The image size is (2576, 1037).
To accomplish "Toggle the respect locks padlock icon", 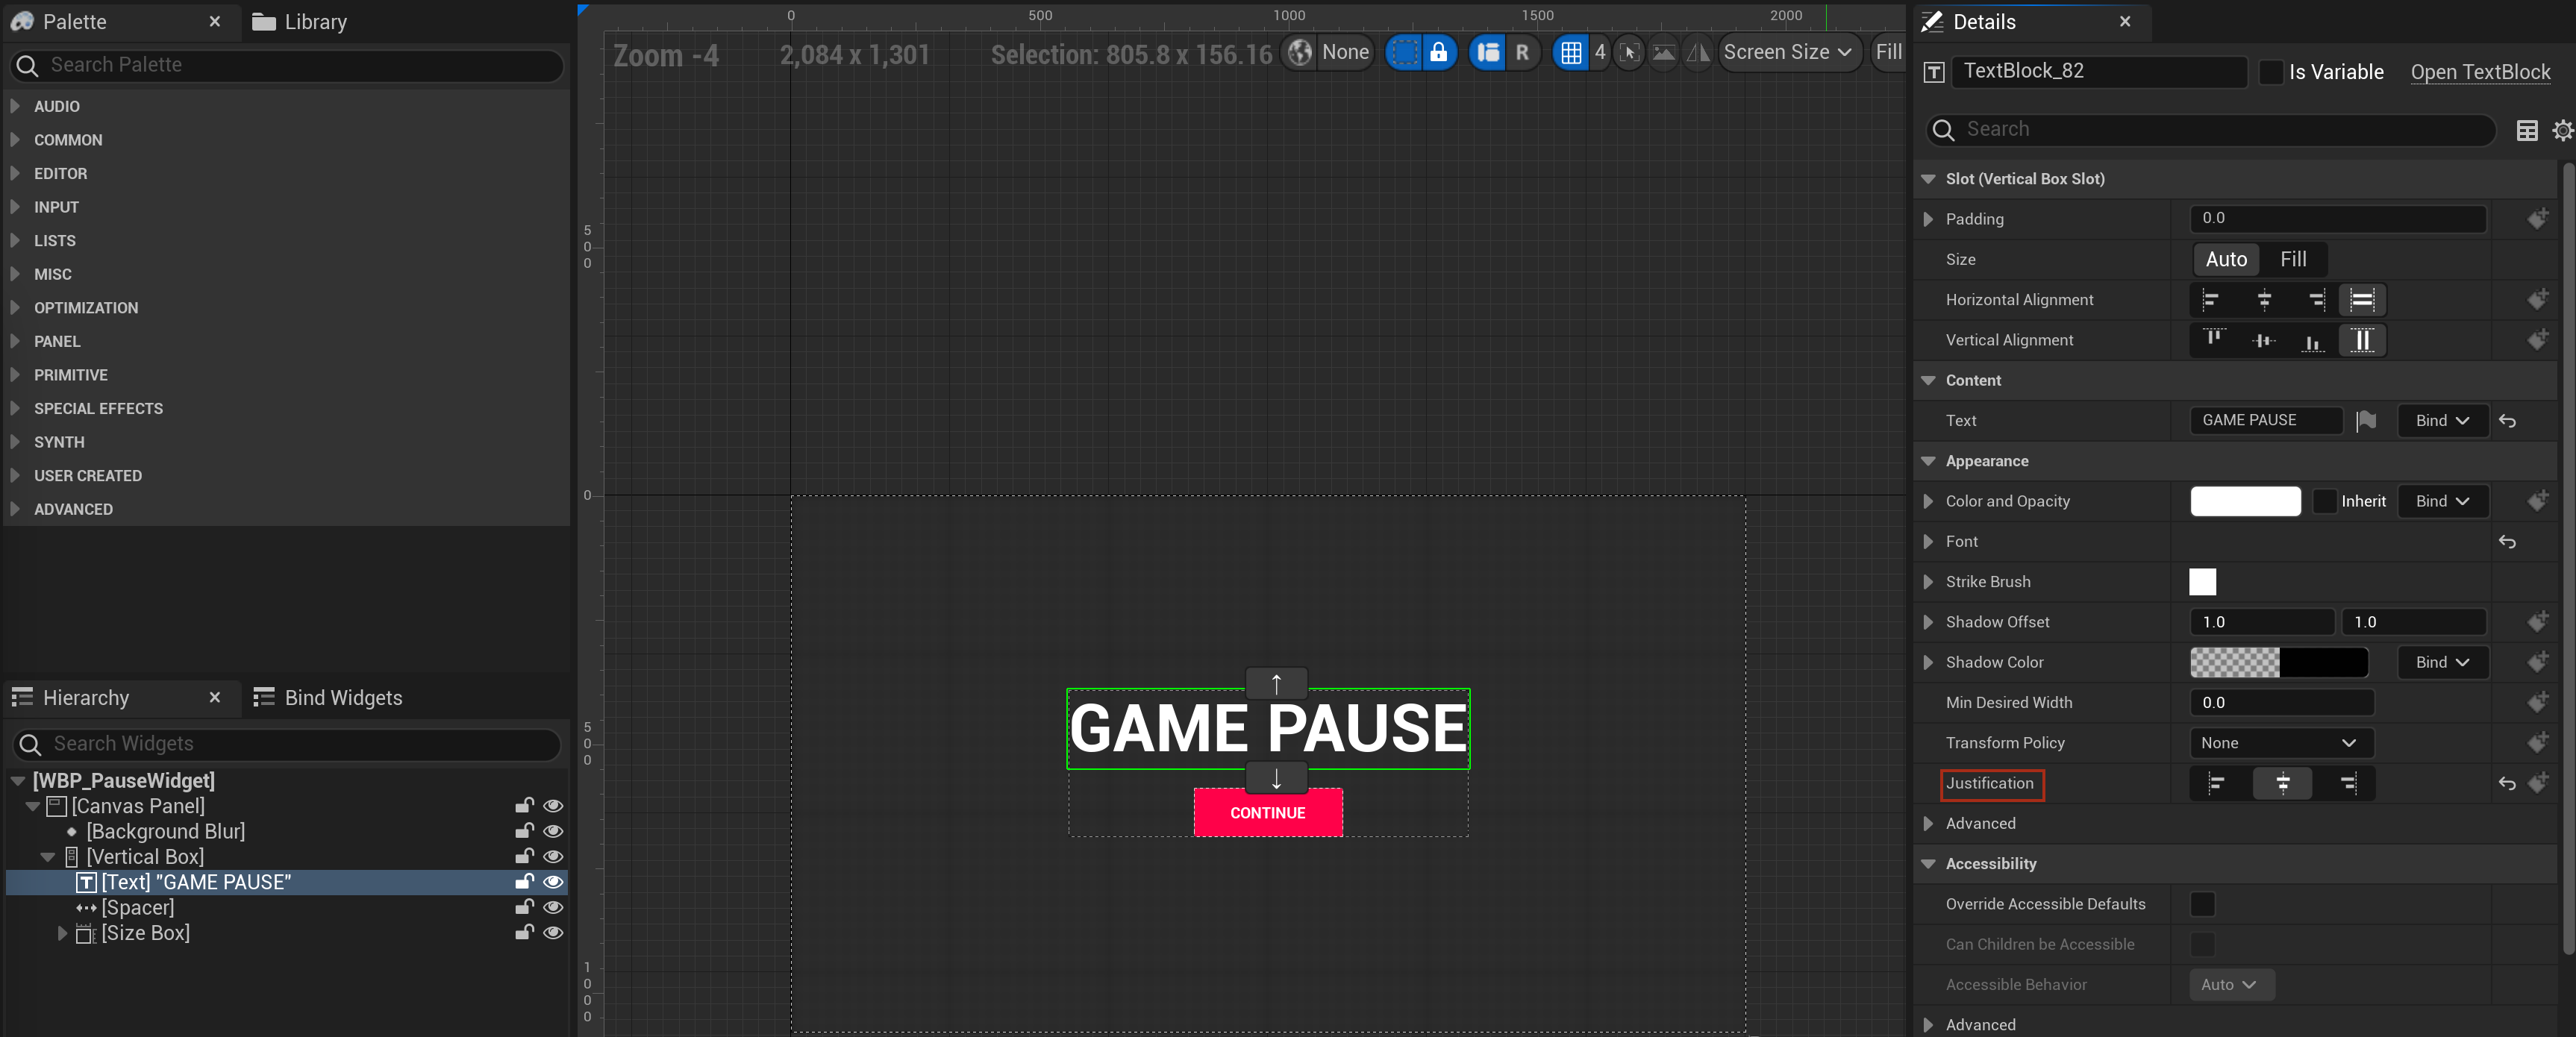I will tap(1438, 53).
